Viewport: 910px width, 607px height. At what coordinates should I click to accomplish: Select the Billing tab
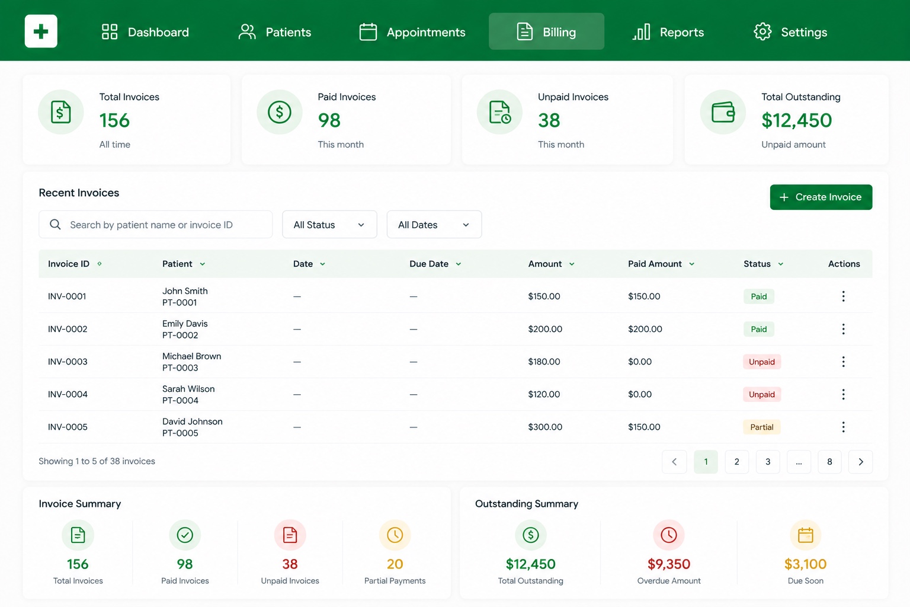(546, 32)
